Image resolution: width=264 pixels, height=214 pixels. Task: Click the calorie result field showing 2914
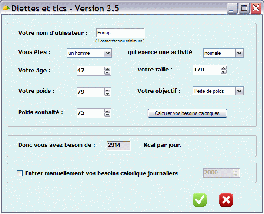point(118,146)
